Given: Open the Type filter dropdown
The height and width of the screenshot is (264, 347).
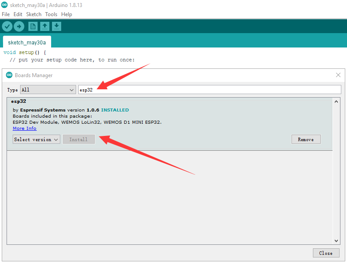Looking at the screenshot, I should point(48,90).
